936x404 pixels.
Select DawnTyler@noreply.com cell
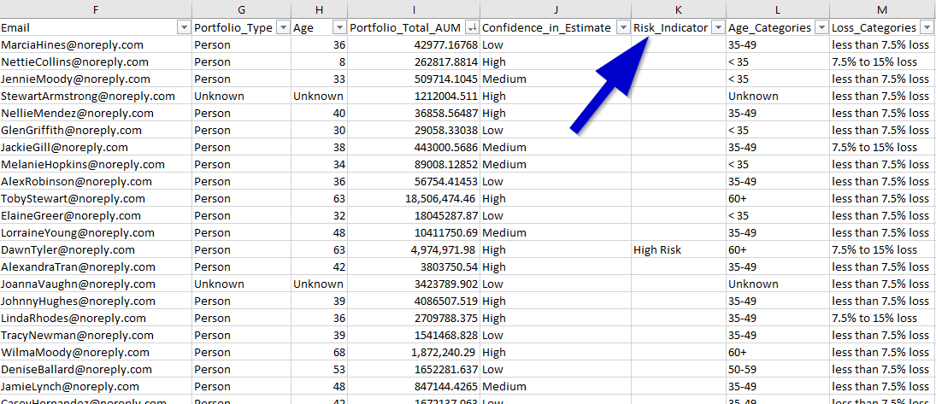tap(96, 250)
